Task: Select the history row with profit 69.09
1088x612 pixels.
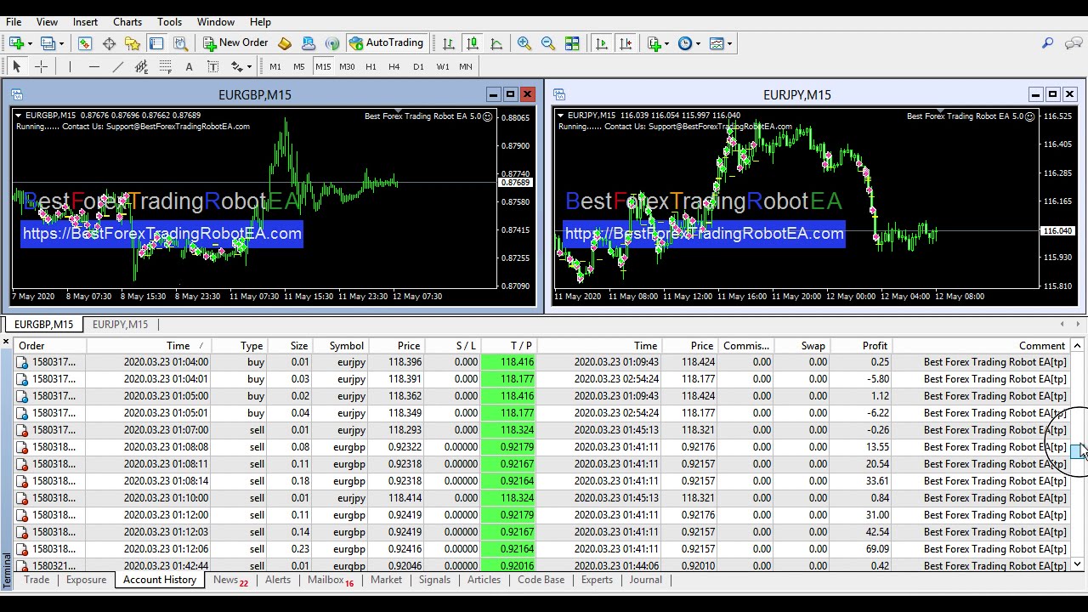Action: click(x=541, y=549)
